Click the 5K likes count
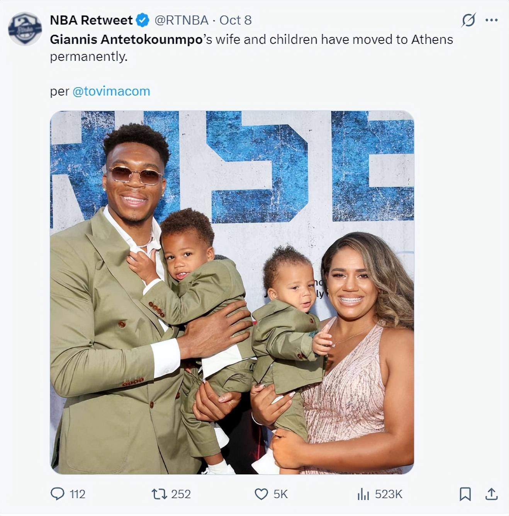Image resolution: width=509 pixels, height=516 pixels. coord(280,494)
